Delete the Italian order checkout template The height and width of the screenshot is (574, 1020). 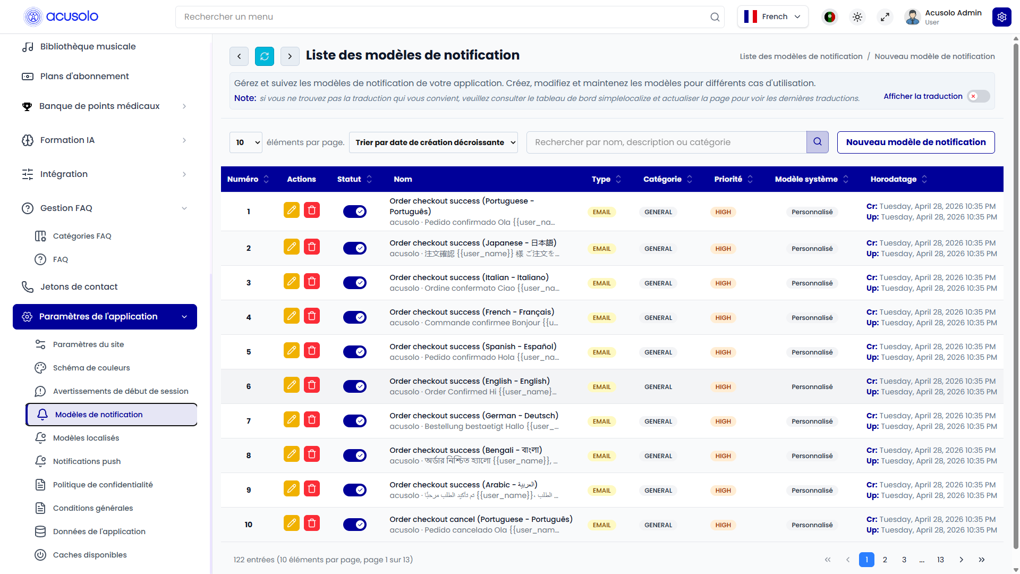tap(312, 281)
